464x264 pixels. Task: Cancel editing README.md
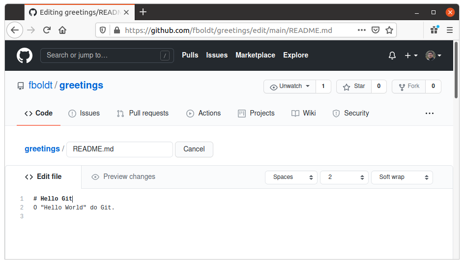194,149
